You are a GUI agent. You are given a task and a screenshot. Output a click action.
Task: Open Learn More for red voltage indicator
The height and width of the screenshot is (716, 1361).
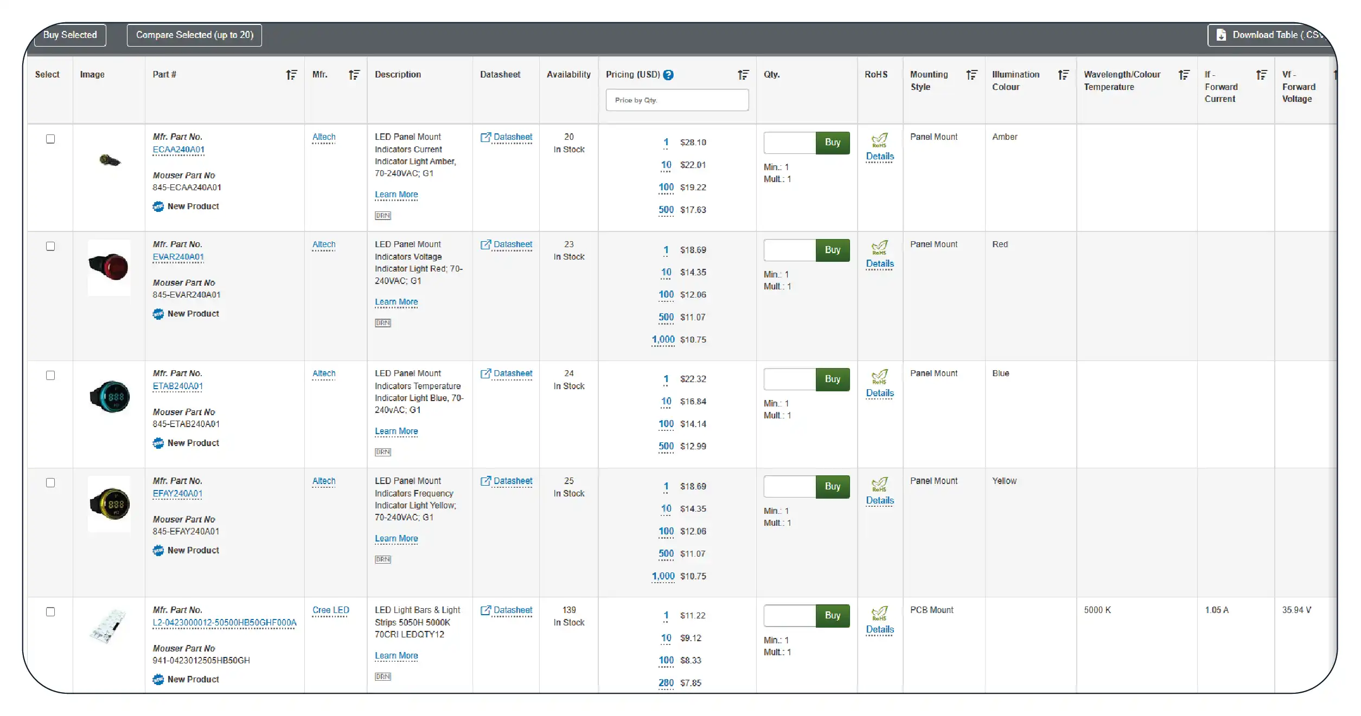396,302
